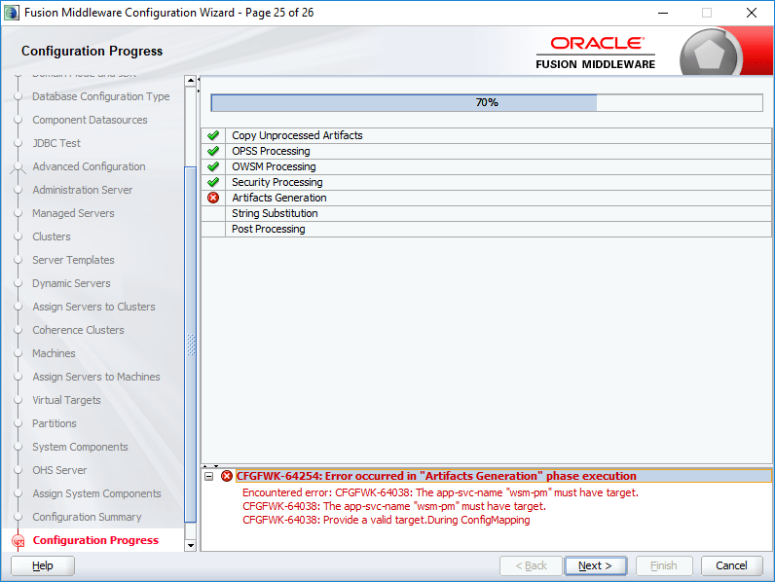
Task: Click the green check icon beside OPSS Processing
Action: pos(213,151)
